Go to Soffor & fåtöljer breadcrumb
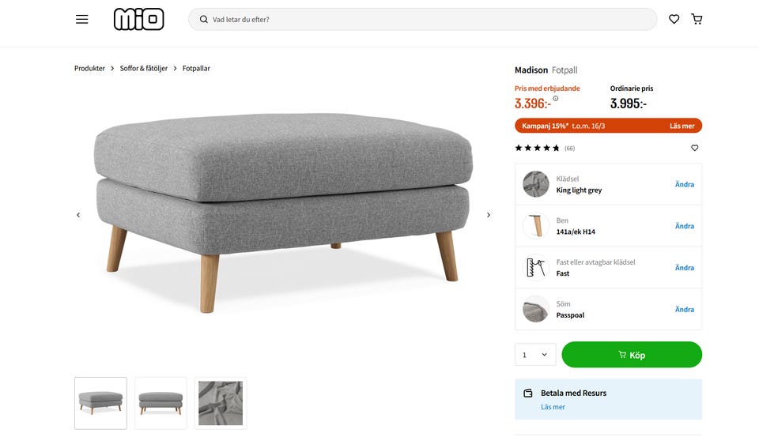Screen dimensions: 759x437 point(144,69)
